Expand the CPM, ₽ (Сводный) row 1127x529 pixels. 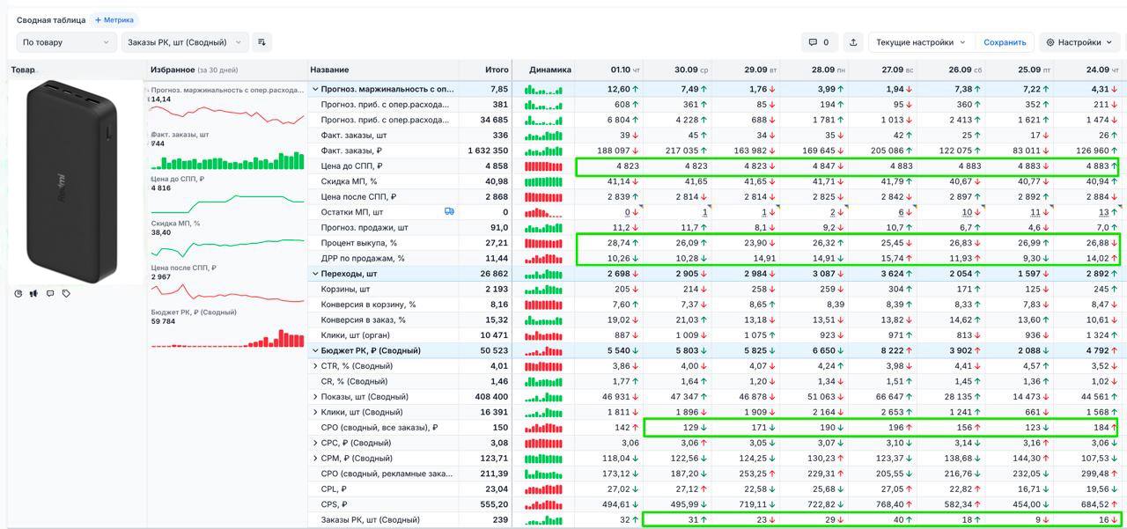click(x=316, y=459)
